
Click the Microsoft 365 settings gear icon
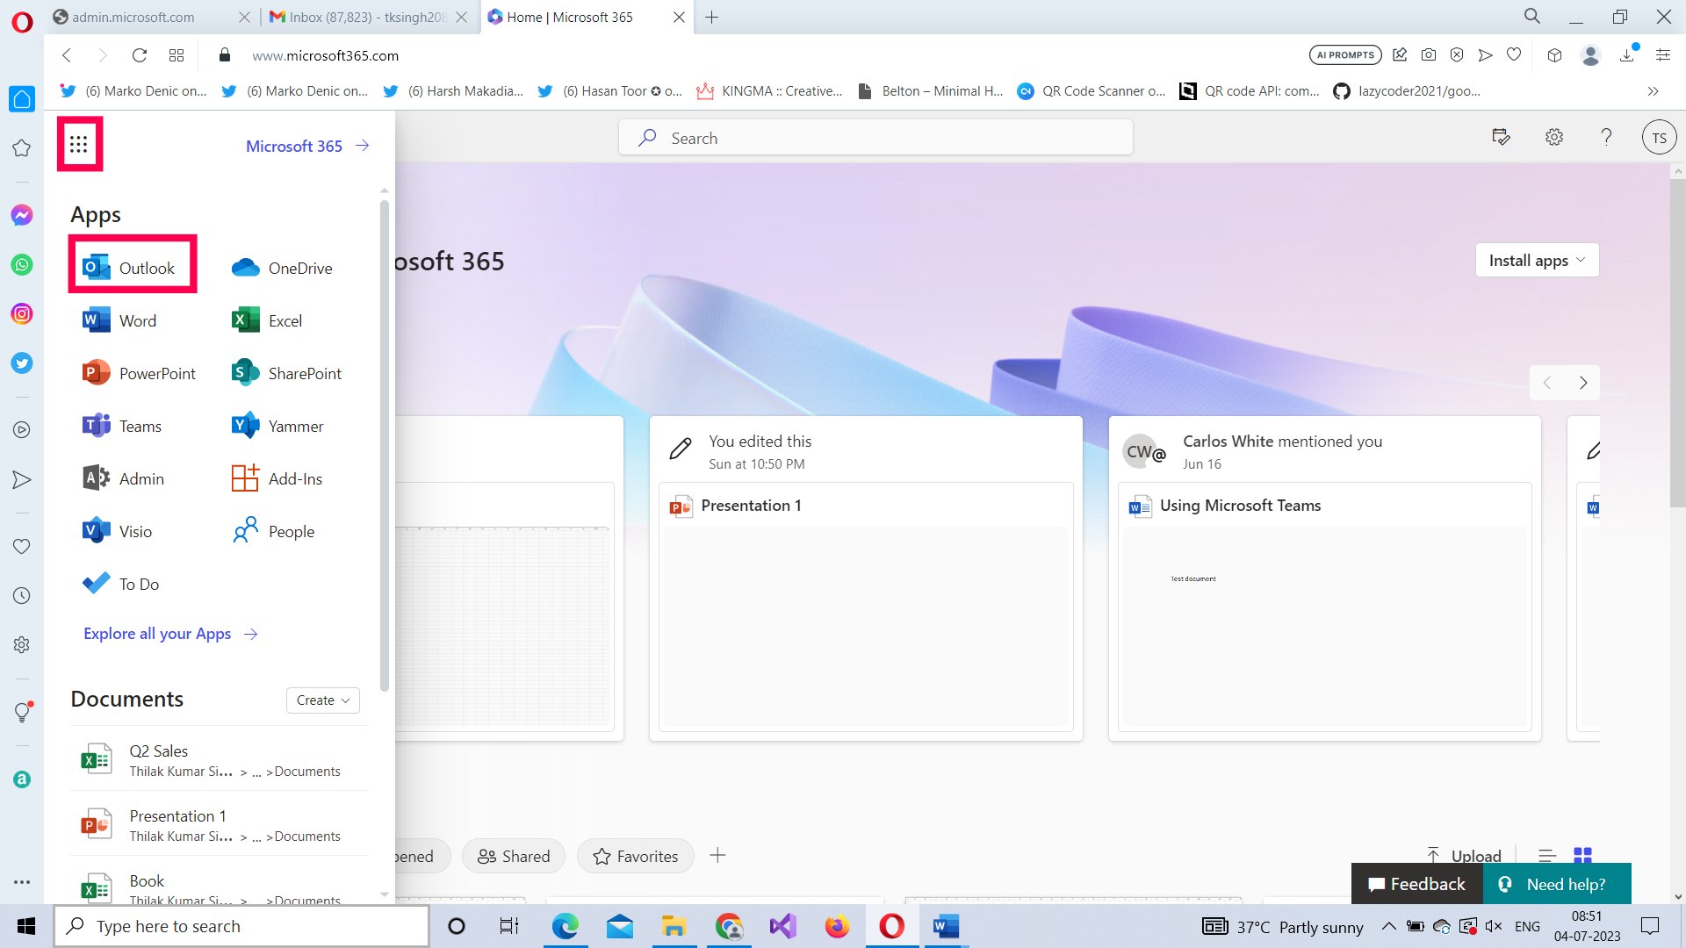click(x=1554, y=137)
